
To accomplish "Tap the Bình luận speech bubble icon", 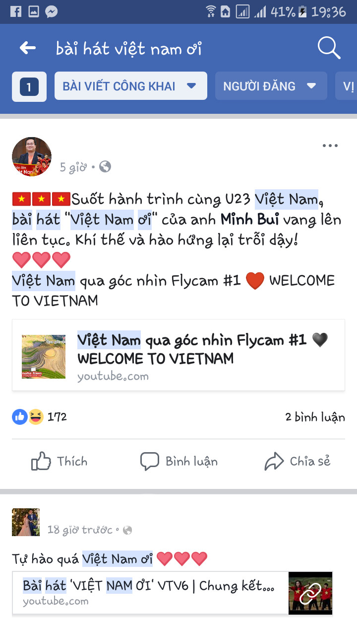I will (150, 462).
